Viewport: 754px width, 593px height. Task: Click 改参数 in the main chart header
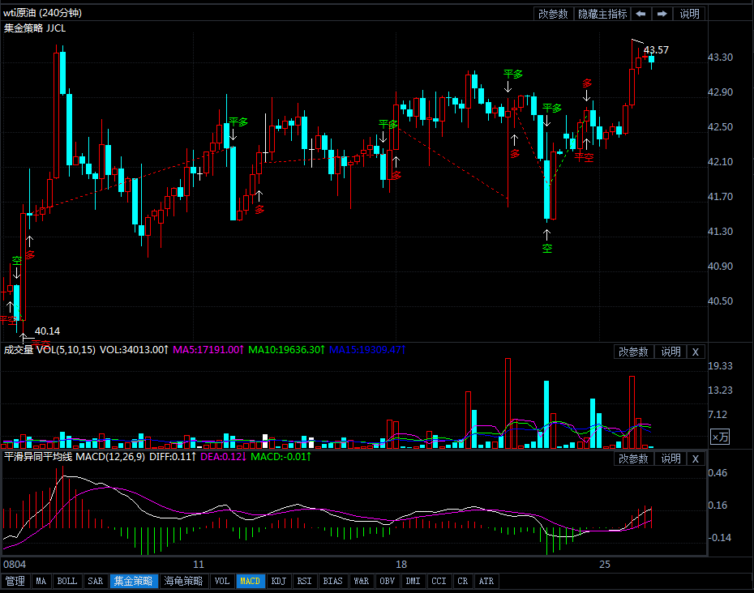(553, 14)
